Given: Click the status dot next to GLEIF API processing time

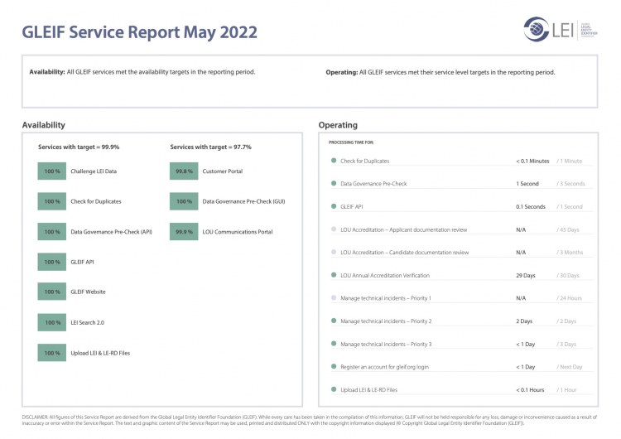Looking at the screenshot, I should coord(334,206).
